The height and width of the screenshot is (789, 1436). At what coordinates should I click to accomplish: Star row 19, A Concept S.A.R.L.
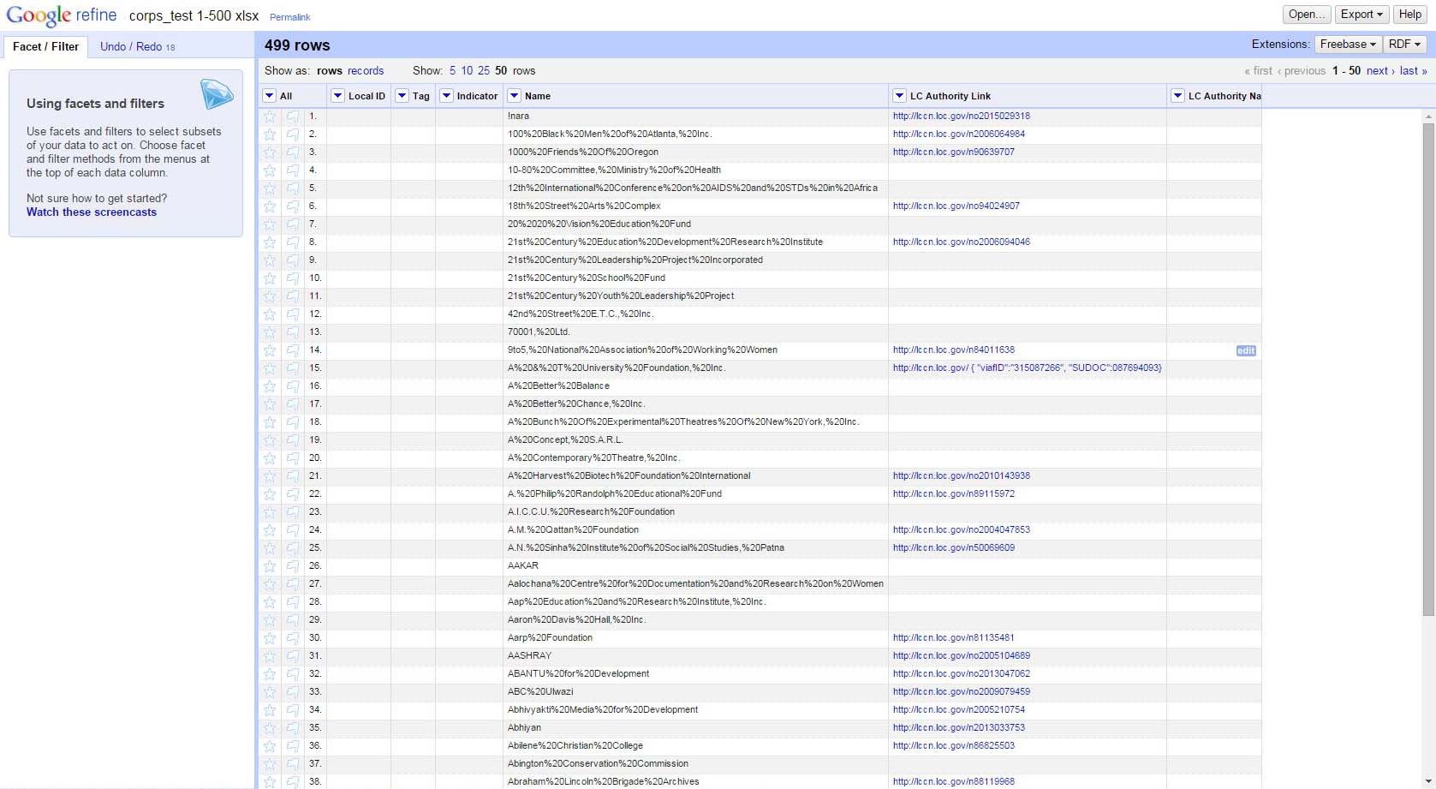pyautogui.click(x=270, y=439)
